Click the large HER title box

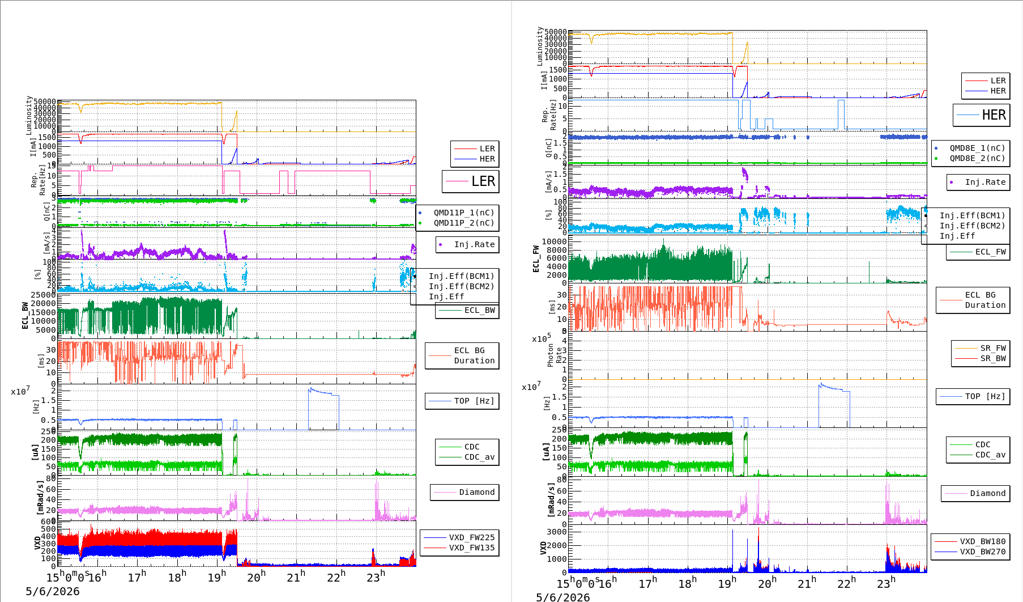[982, 115]
